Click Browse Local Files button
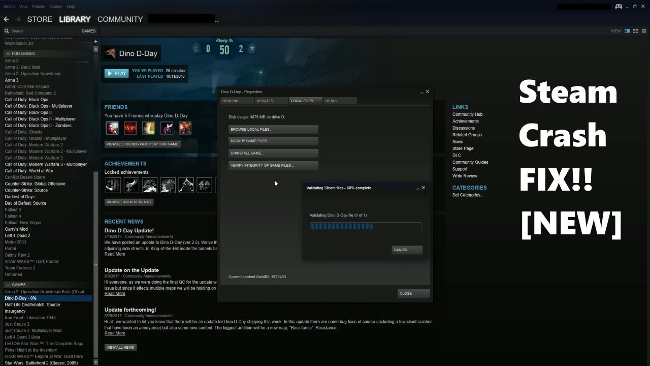The image size is (650, 366). 273,130
